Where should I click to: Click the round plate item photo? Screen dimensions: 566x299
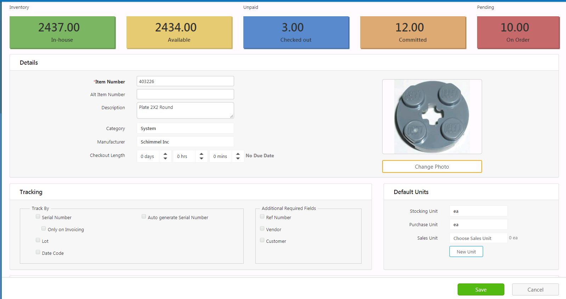click(432, 117)
